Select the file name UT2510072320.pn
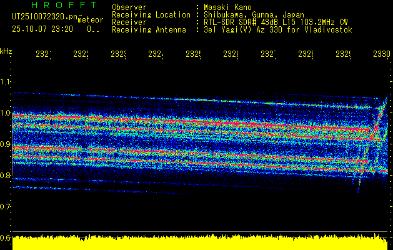 pos(45,17)
